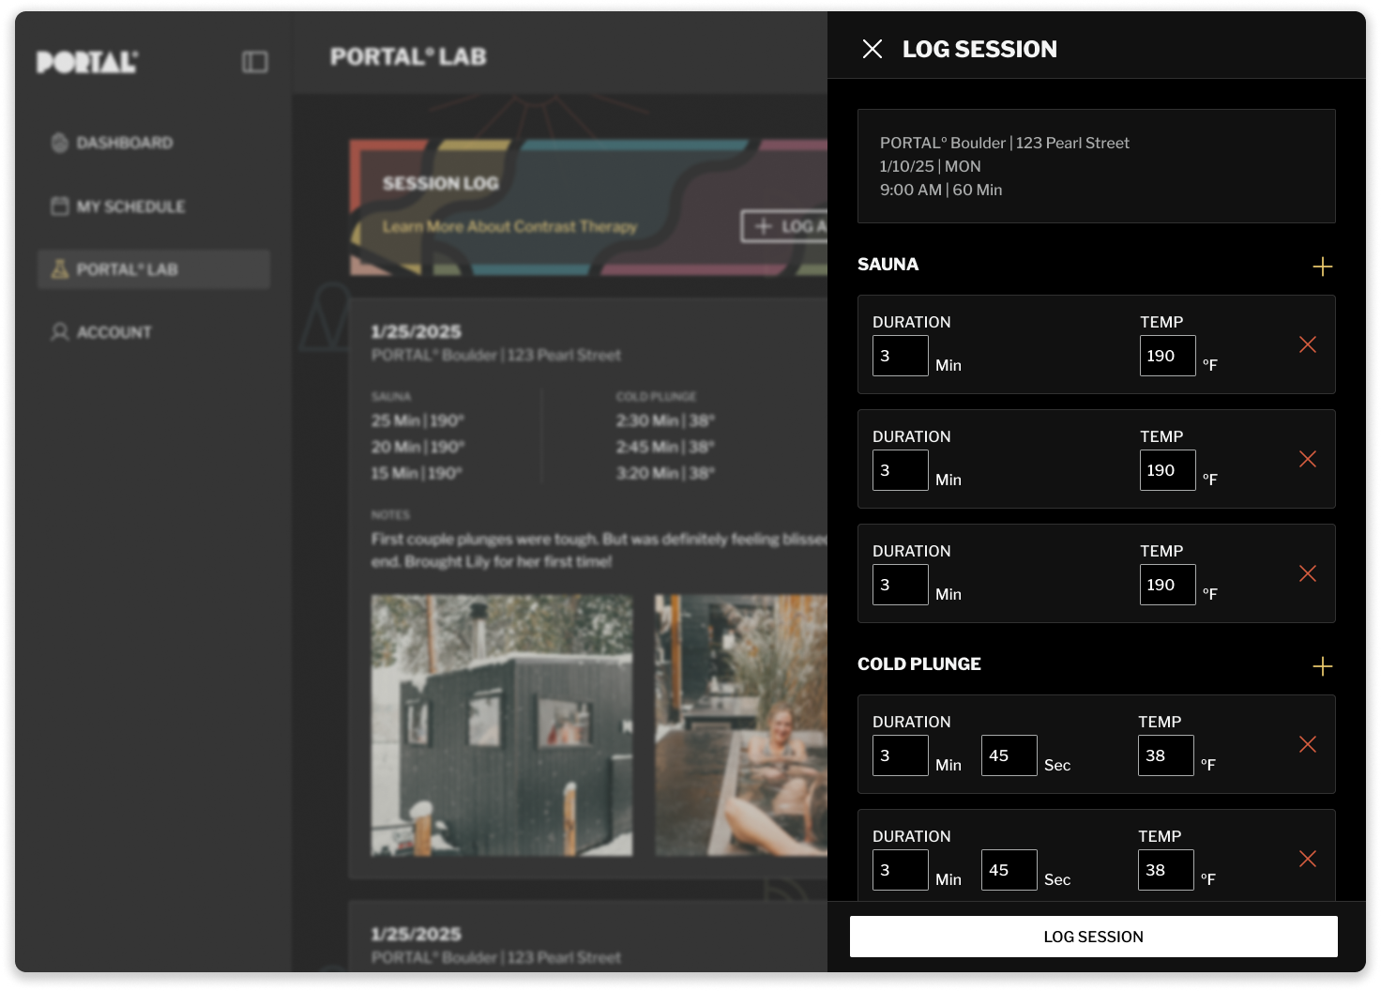
Task: Edit third Sauna temp field
Action: tap(1168, 585)
